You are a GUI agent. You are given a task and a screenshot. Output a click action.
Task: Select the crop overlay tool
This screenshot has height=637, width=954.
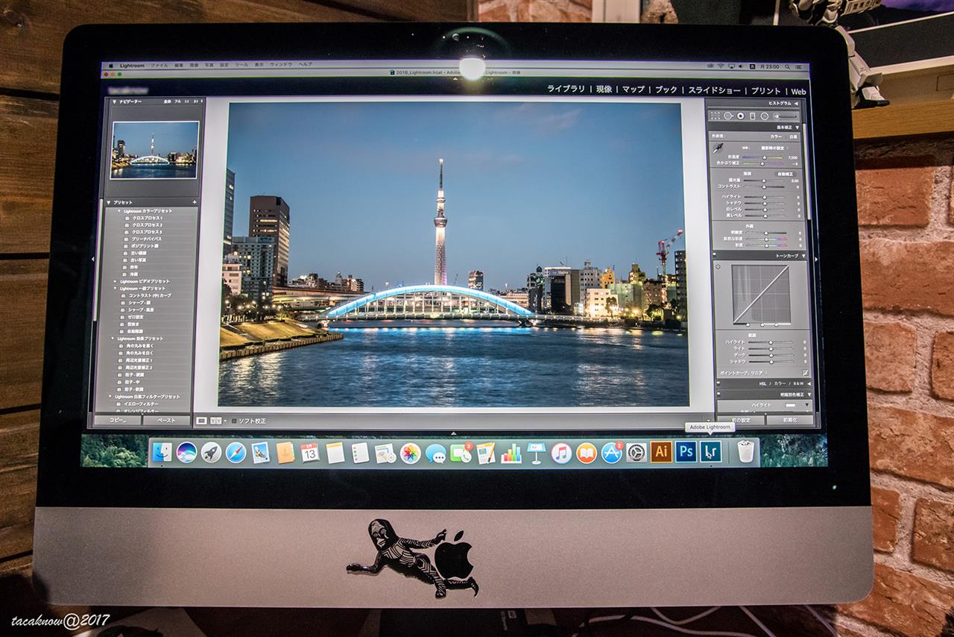click(715, 116)
